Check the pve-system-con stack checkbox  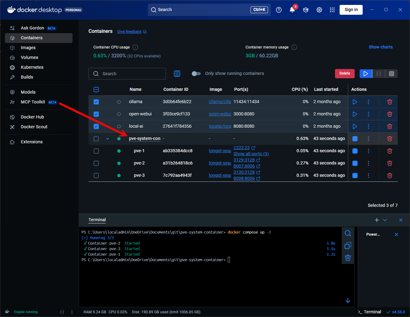point(96,139)
